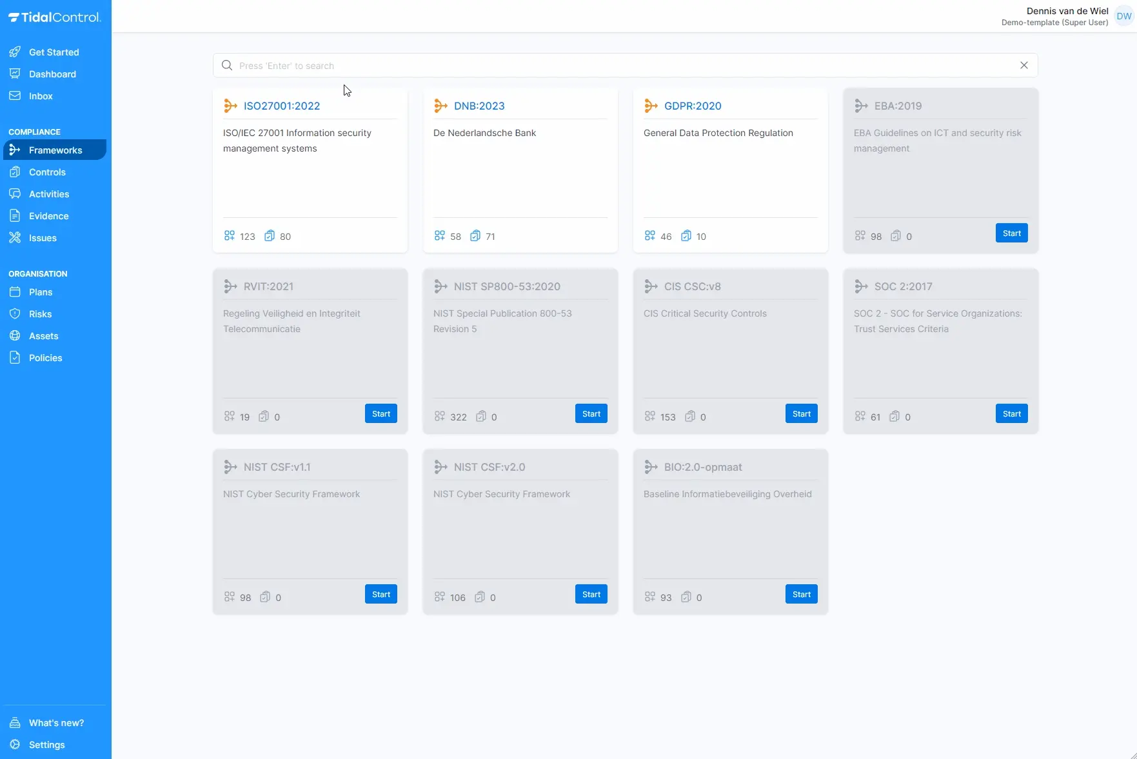1137x759 pixels.
Task: Click the SOC 2:2017 framework icon
Action: coord(861,286)
